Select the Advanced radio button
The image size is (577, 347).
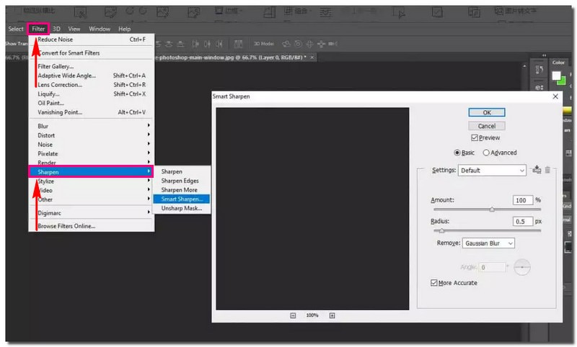pos(486,153)
